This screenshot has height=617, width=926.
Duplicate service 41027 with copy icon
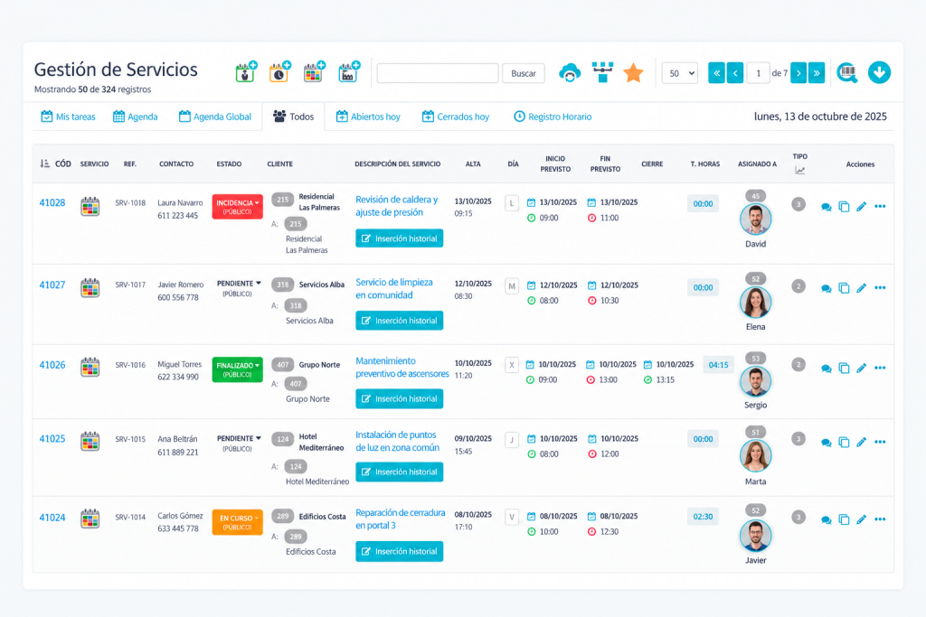(844, 288)
